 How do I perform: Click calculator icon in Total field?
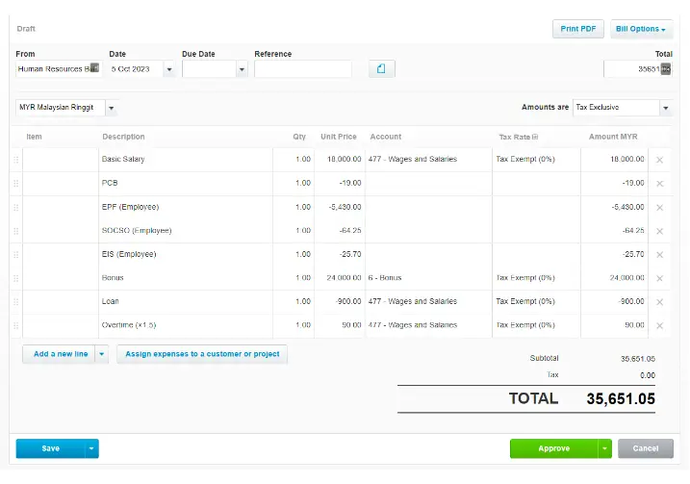[666, 68]
